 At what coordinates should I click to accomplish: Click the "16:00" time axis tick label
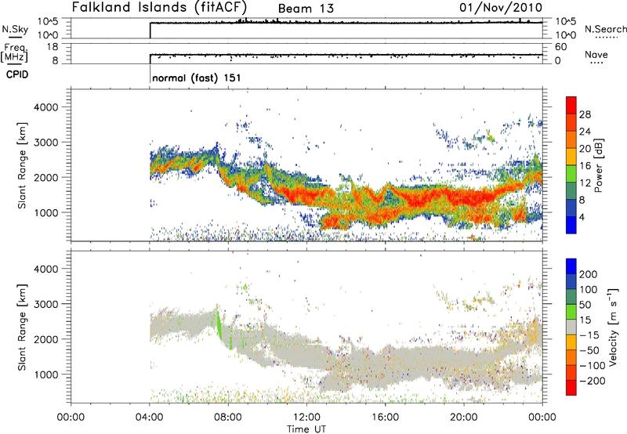385,418
